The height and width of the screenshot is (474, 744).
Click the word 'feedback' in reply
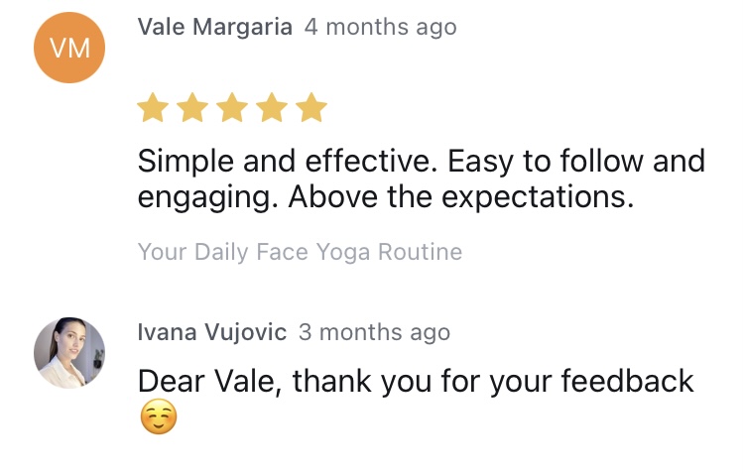click(627, 381)
